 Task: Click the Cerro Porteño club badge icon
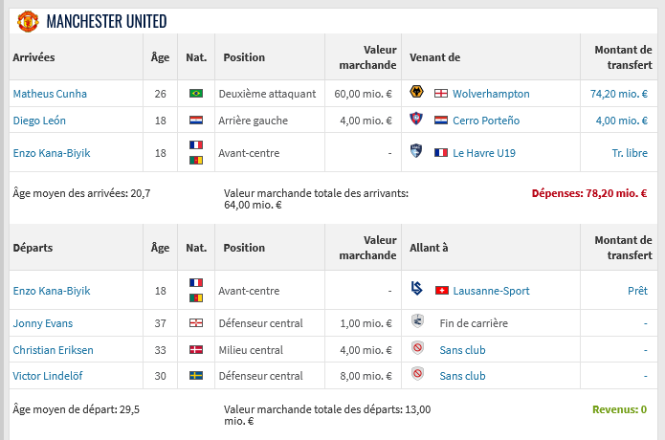click(x=416, y=119)
